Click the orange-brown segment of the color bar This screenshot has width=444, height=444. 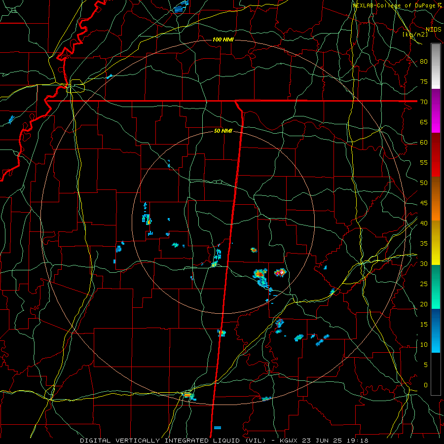pyautogui.click(x=436, y=199)
